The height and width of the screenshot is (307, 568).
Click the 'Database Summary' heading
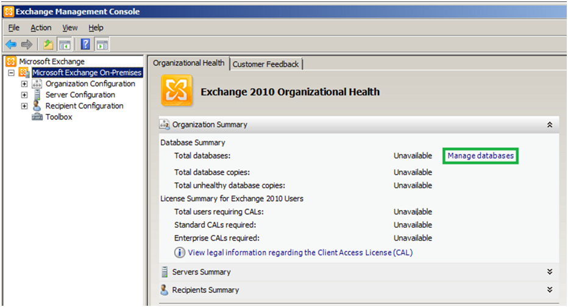193,143
